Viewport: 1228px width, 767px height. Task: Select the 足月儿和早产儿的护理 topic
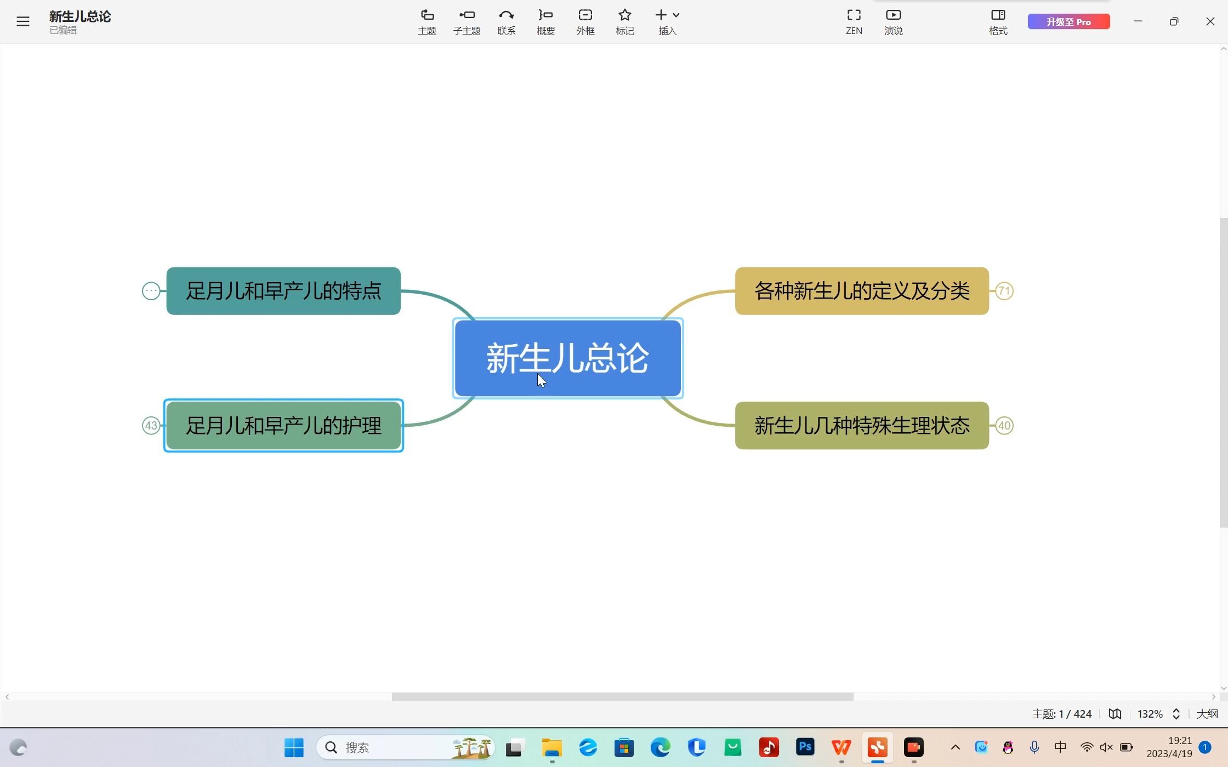[x=283, y=426]
